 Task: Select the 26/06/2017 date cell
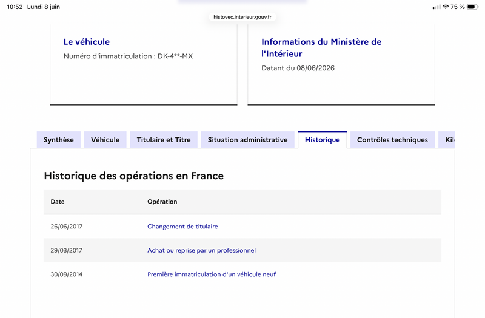pyautogui.click(x=67, y=227)
